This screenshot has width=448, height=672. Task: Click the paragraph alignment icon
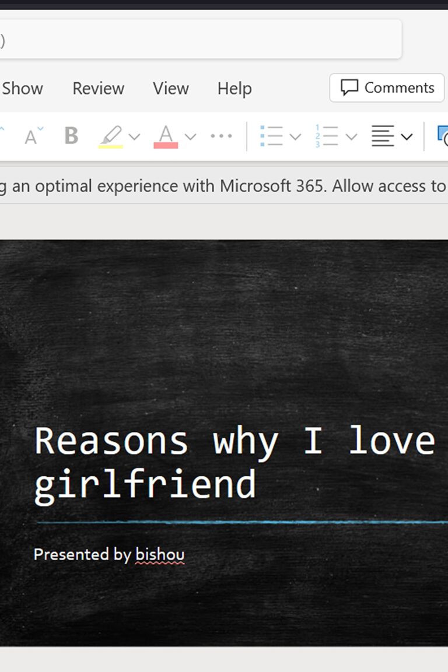click(383, 136)
